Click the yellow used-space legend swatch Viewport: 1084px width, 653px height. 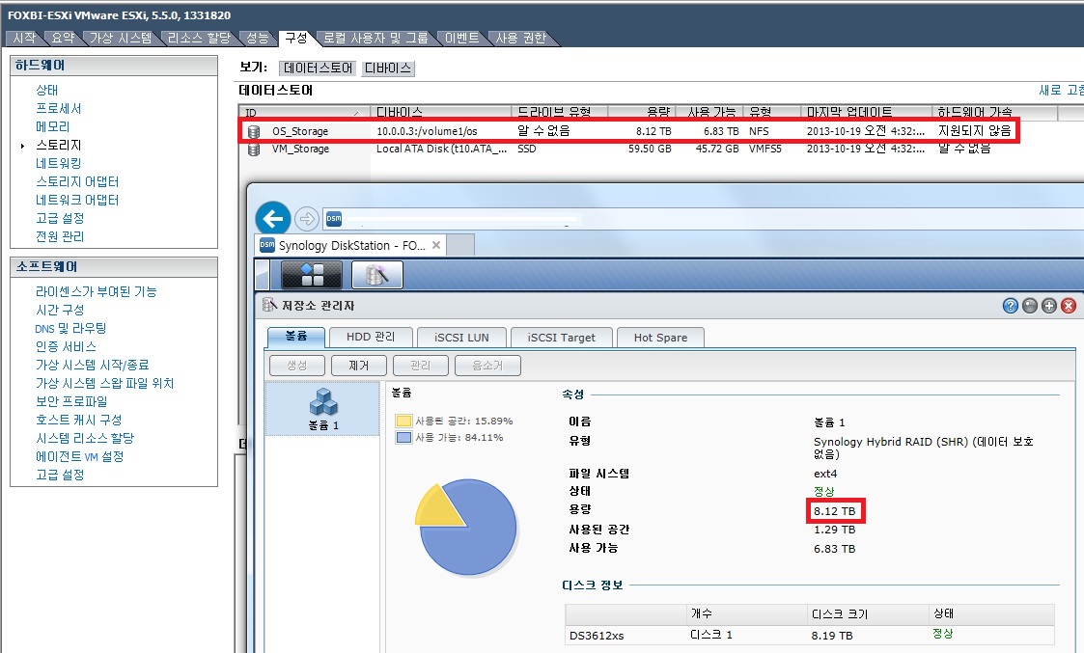[403, 421]
